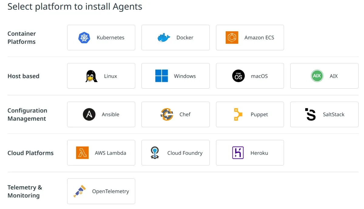Pick the Linux text label

tap(110, 76)
